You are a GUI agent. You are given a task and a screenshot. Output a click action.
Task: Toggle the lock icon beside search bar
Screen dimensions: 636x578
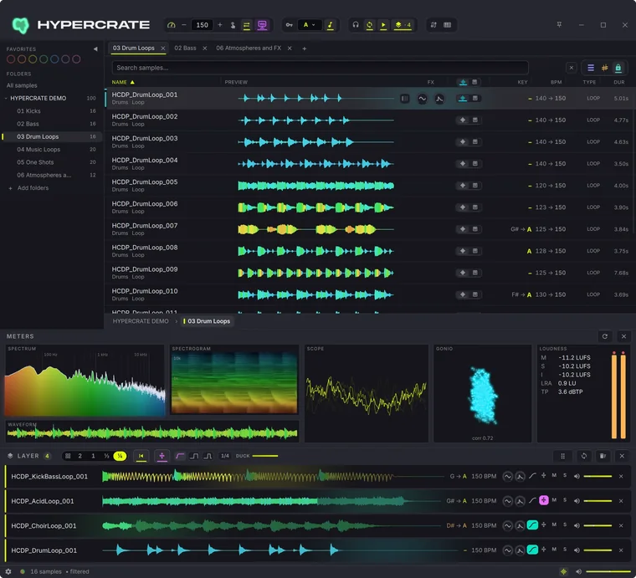[618, 68]
